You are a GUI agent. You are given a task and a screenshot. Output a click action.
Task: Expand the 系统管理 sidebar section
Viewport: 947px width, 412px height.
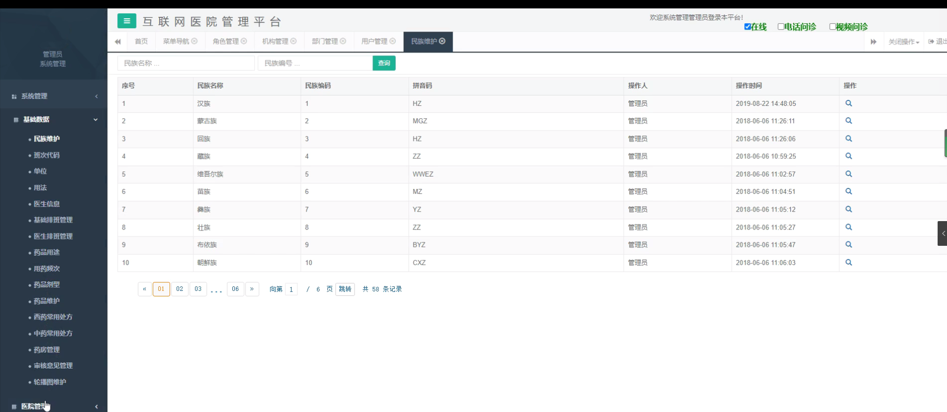point(53,96)
